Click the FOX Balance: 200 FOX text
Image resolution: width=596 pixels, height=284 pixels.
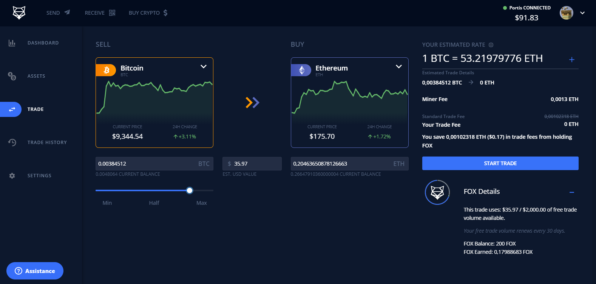point(489,244)
